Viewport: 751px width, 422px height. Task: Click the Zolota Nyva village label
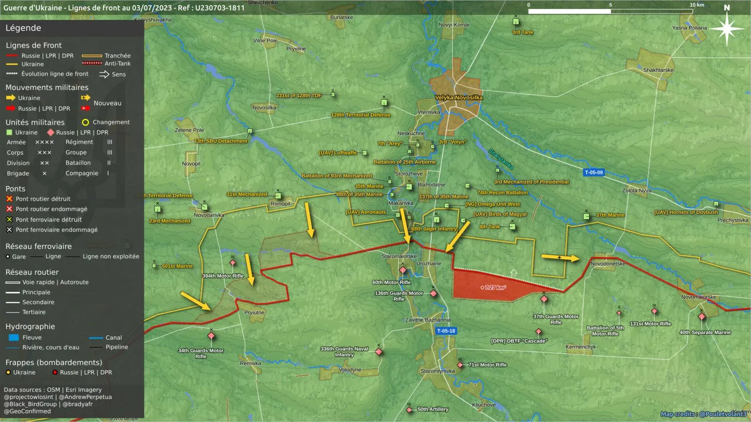[636, 191]
